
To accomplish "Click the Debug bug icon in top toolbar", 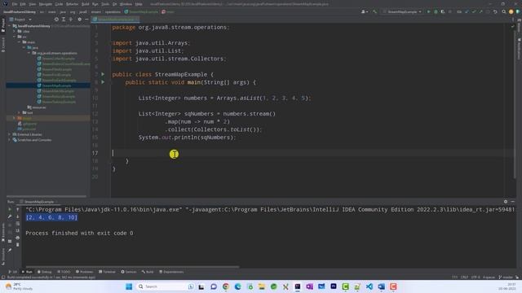I will coord(436,11).
